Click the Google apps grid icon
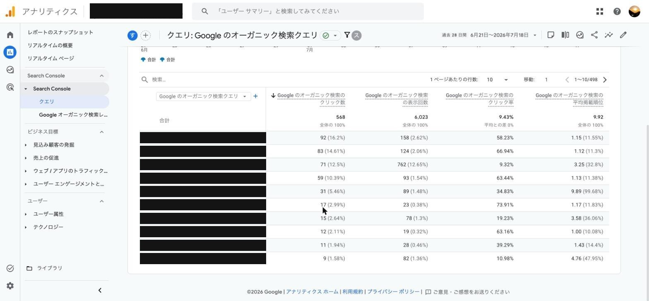This screenshot has width=649, height=301. point(600,12)
